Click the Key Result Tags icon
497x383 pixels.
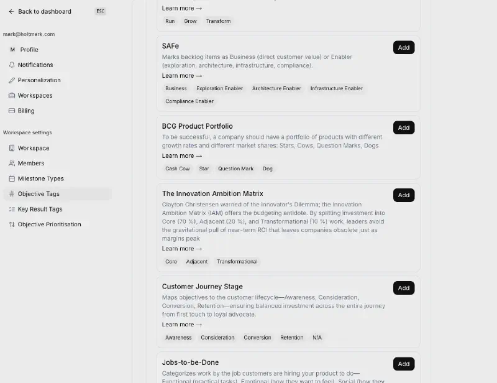(12, 210)
